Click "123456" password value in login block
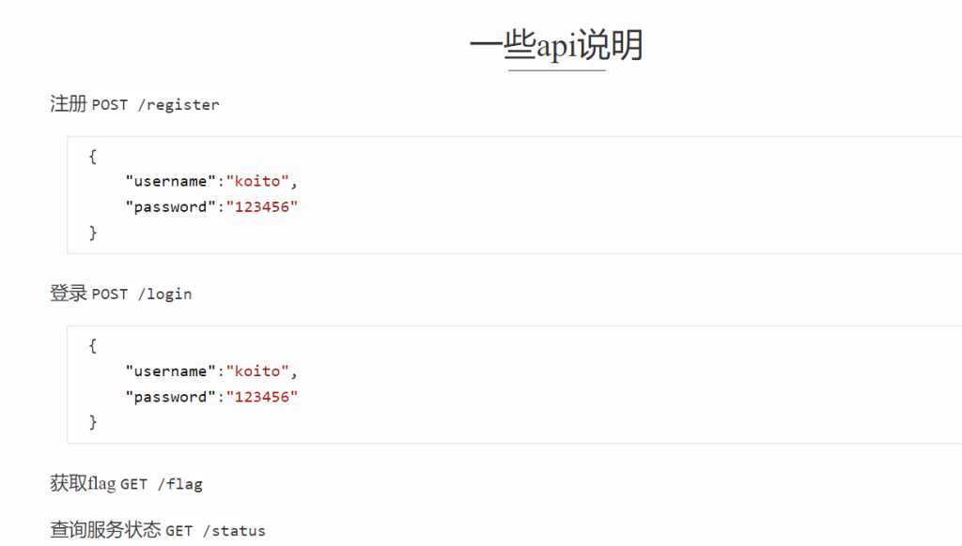The height and width of the screenshot is (546, 962). (x=262, y=397)
